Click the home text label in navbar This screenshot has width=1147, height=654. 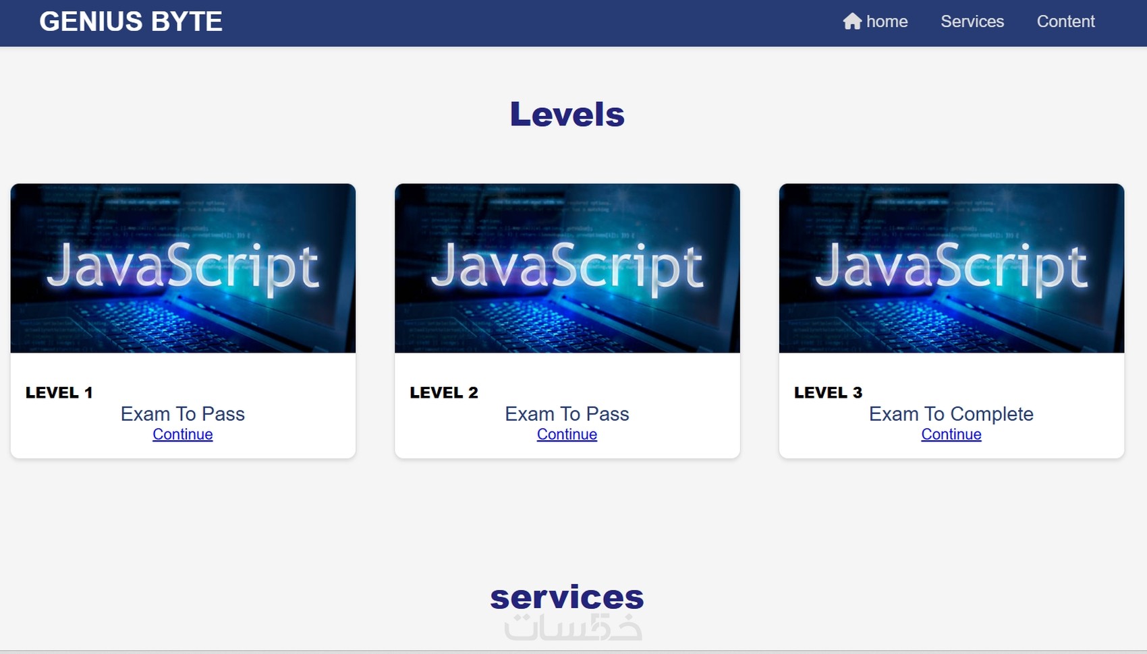coord(887,22)
